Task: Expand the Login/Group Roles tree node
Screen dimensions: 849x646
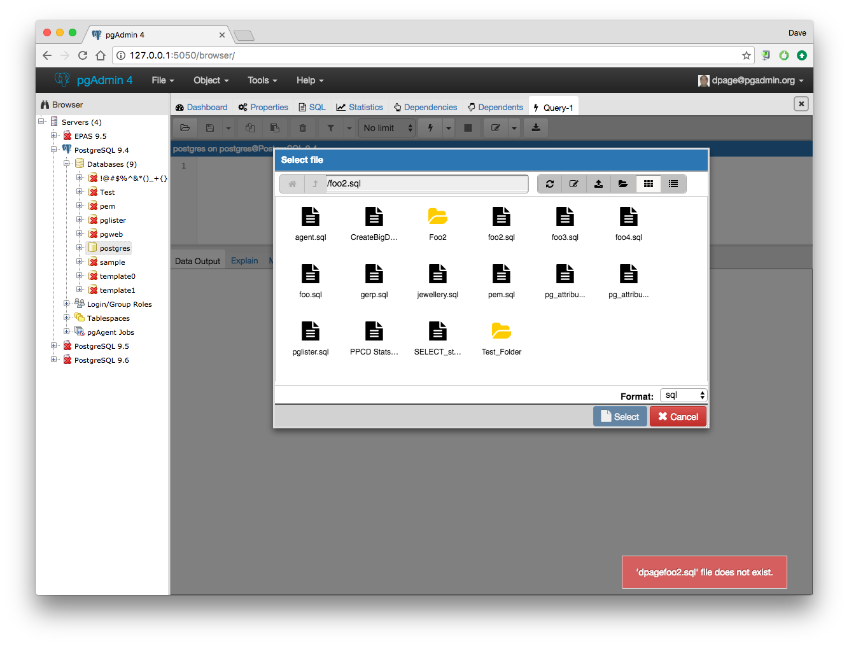Action: tap(67, 304)
